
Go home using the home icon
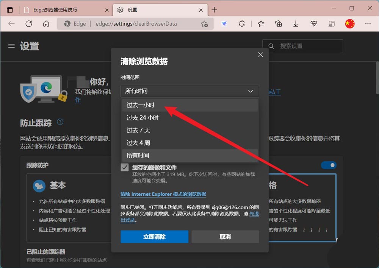point(46,23)
